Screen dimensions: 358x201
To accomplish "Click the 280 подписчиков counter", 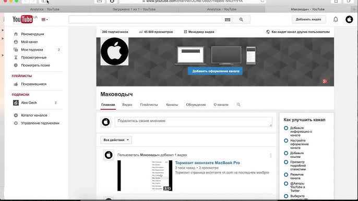I will (x=115, y=32).
